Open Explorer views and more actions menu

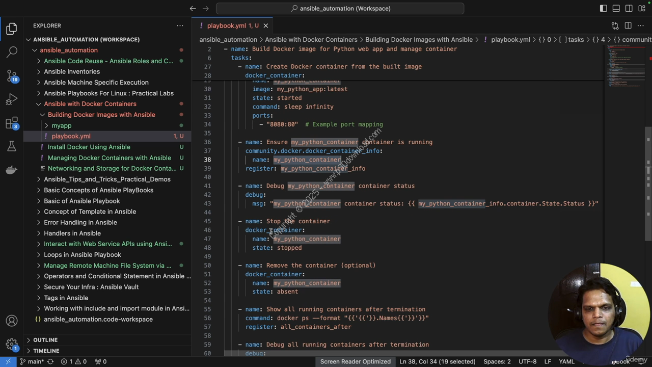point(180,25)
